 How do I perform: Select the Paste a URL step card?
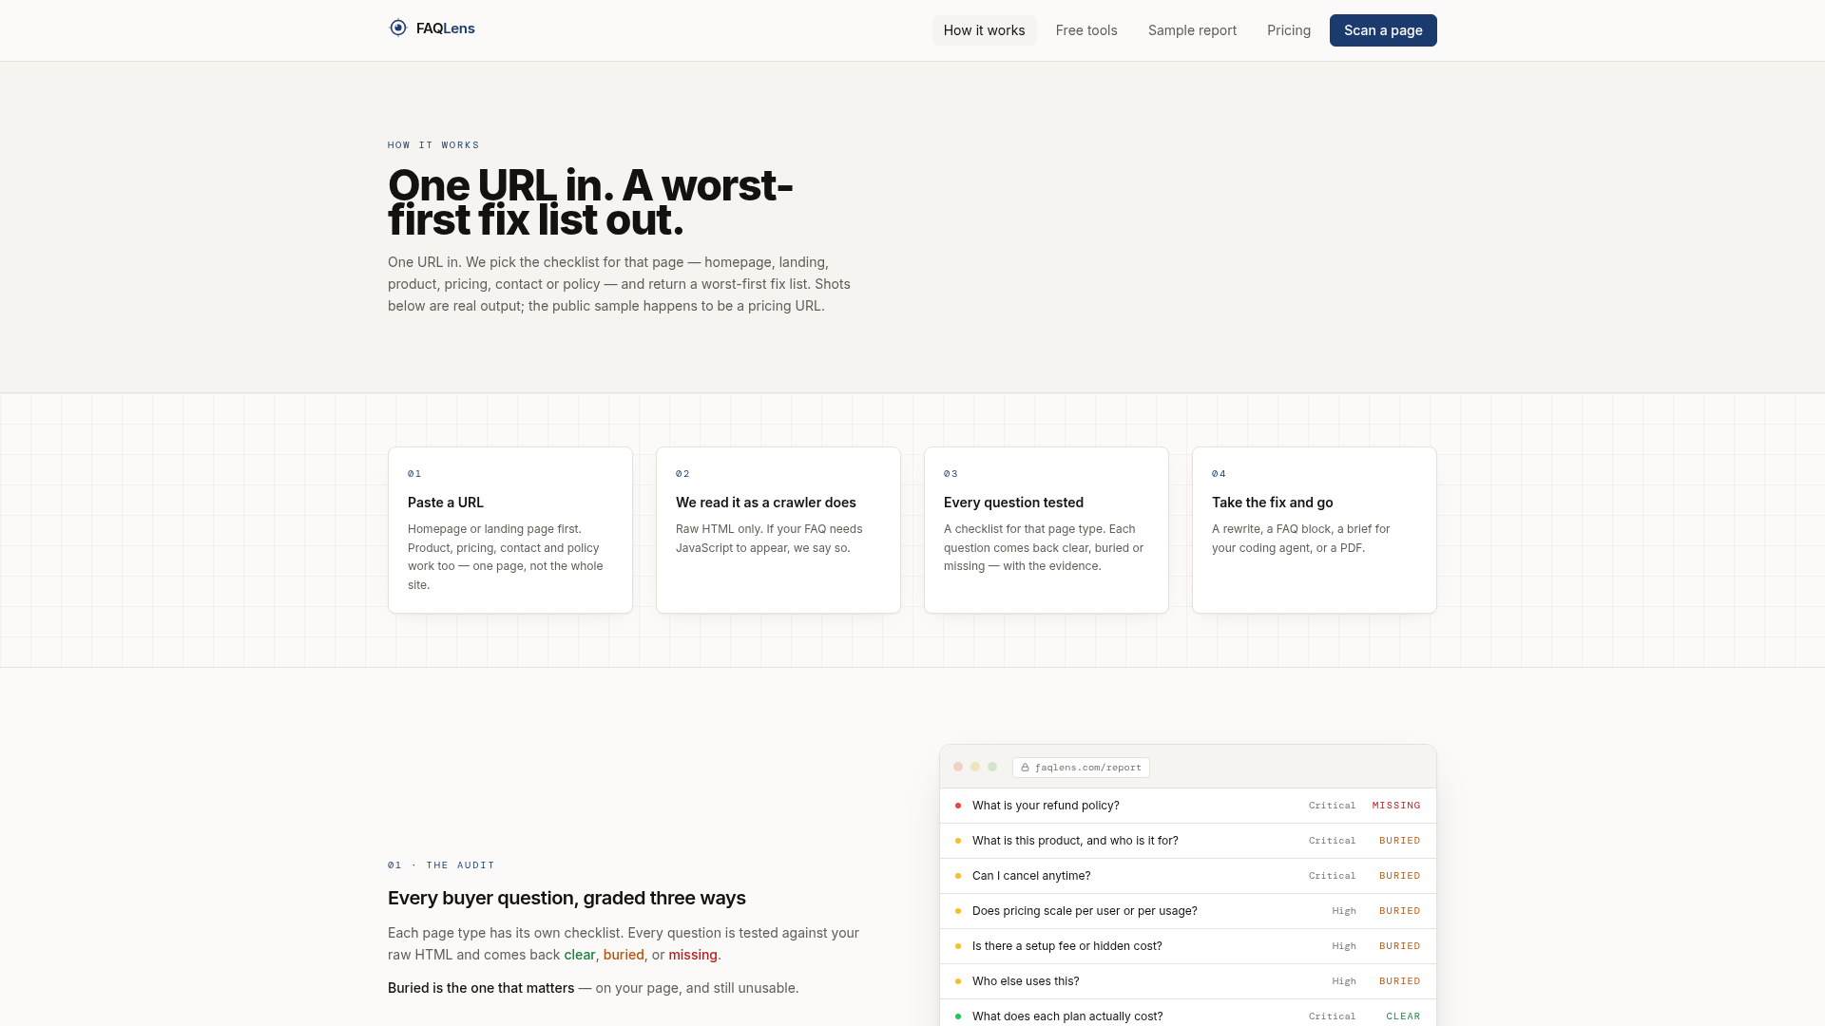tap(510, 530)
